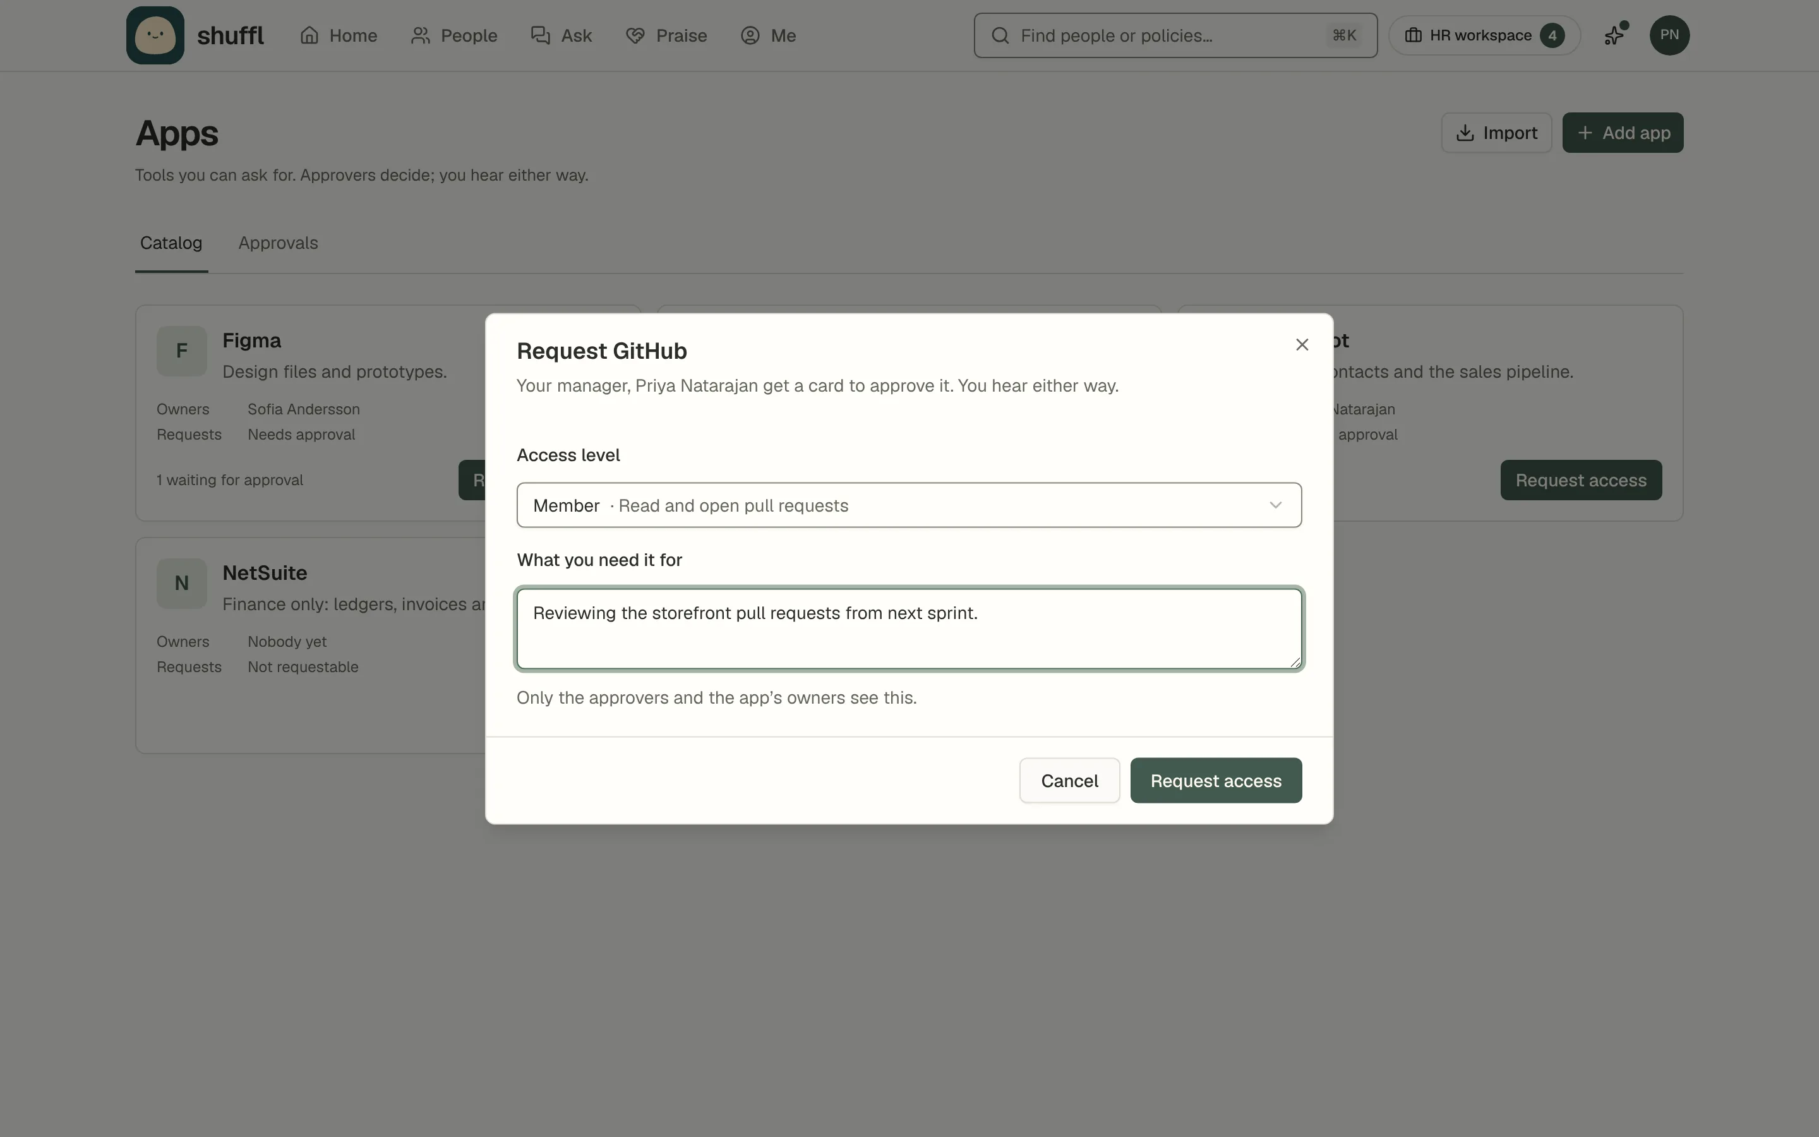
Task: Open the Praise nav item
Action: click(666, 35)
